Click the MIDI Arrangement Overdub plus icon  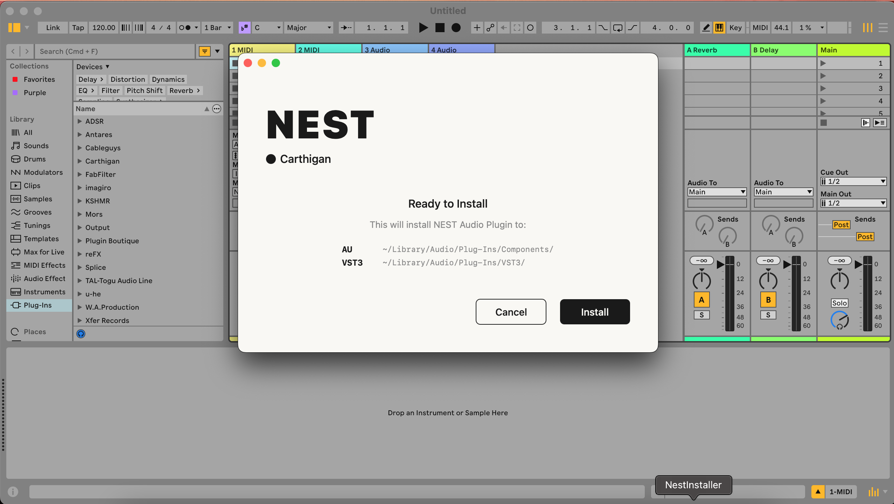(x=477, y=28)
